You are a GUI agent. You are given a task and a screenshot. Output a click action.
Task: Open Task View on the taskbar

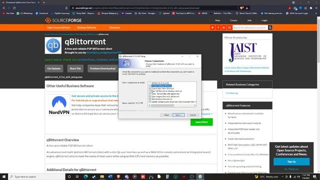77,176
